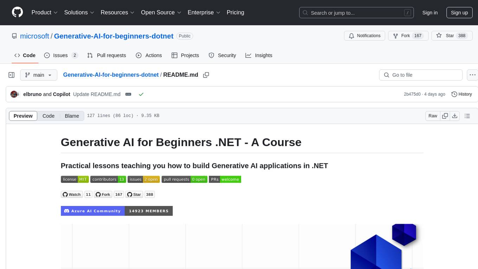Open the elbruno author profile
Viewport: 478px width, 269px height.
point(32,94)
